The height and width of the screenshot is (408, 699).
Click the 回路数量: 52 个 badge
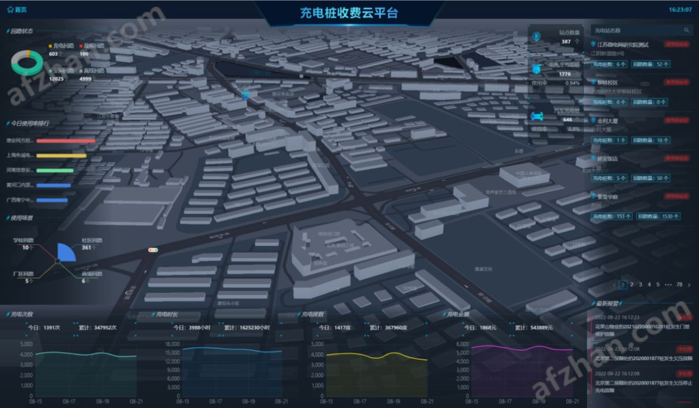click(x=650, y=64)
